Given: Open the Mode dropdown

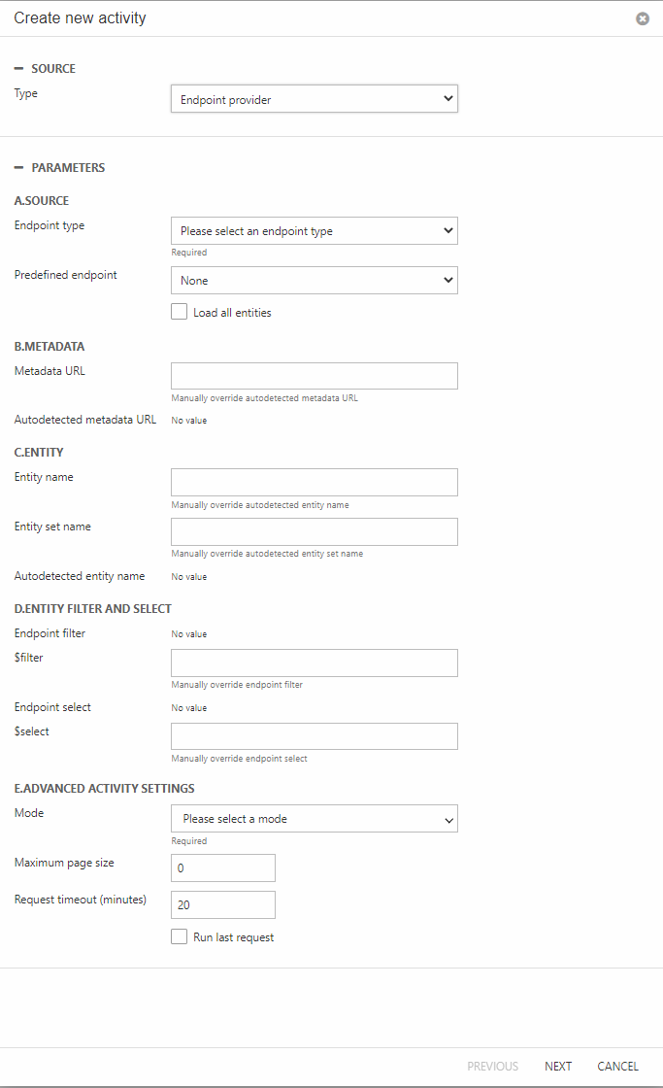Looking at the screenshot, I should (314, 819).
